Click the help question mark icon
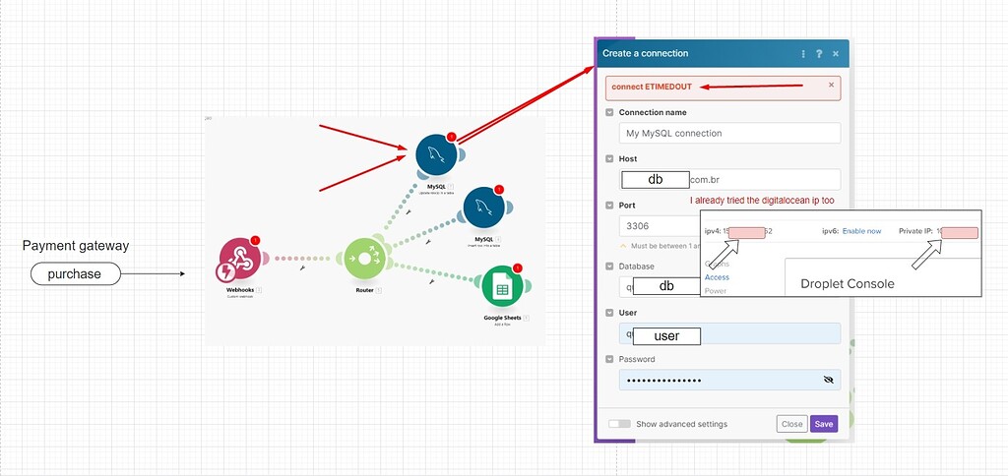The image size is (1008, 476). (x=819, y=53)
